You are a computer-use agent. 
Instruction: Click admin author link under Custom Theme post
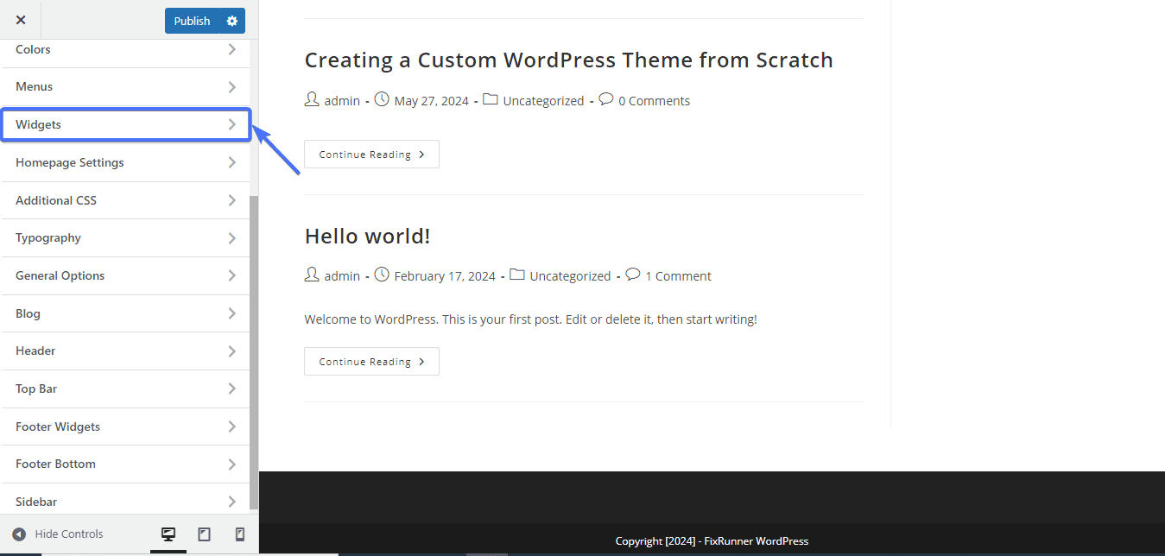[x=342, y=101]
